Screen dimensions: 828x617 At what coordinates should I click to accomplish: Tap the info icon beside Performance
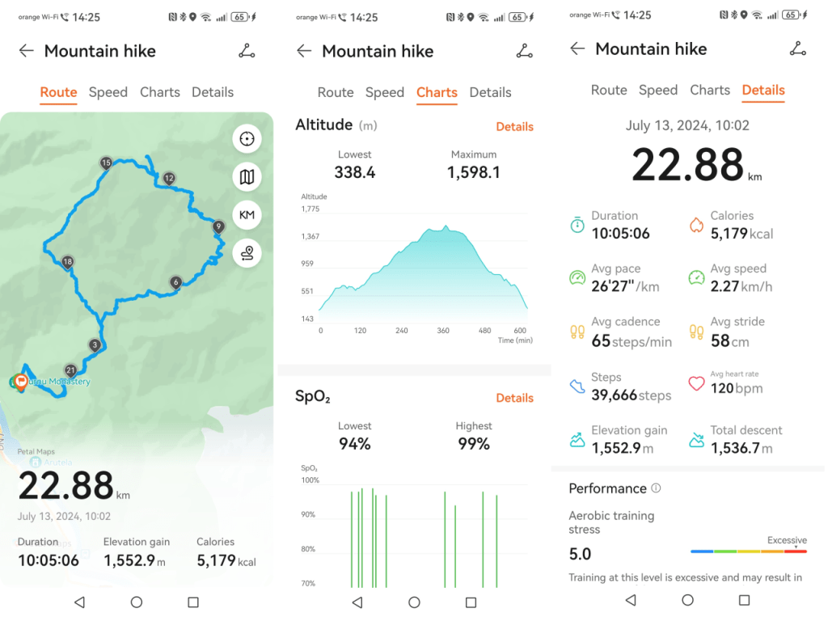coord(656,488)
